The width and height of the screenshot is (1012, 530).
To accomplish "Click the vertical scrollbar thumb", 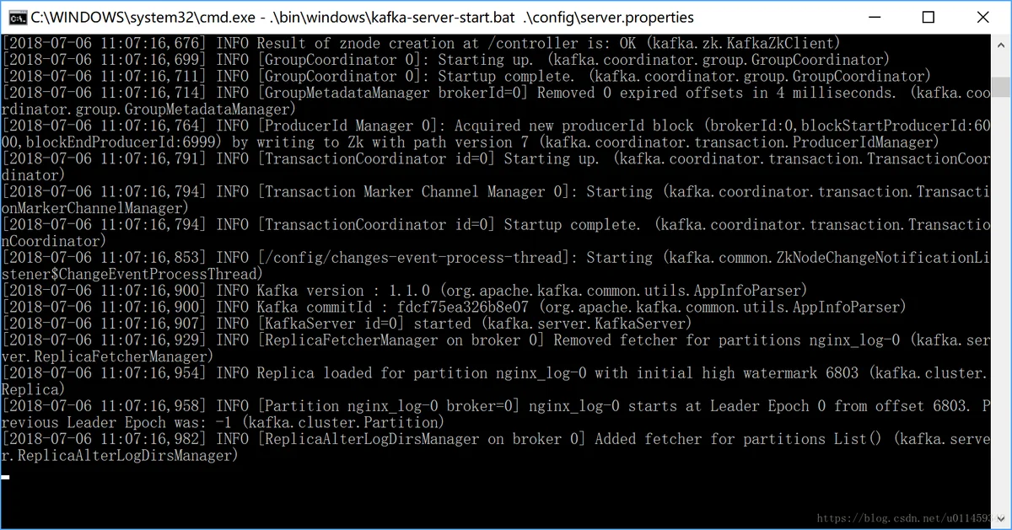I will pyautogui.click(x=1000, y=87).
